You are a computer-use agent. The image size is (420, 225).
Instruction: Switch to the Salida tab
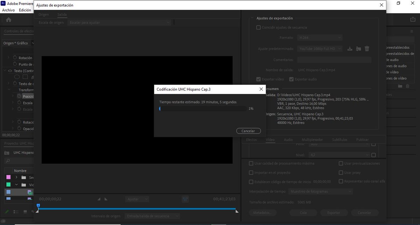point(62,14)
